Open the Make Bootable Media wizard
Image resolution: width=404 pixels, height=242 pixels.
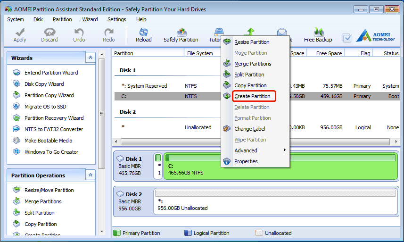[x=48, y=141]
